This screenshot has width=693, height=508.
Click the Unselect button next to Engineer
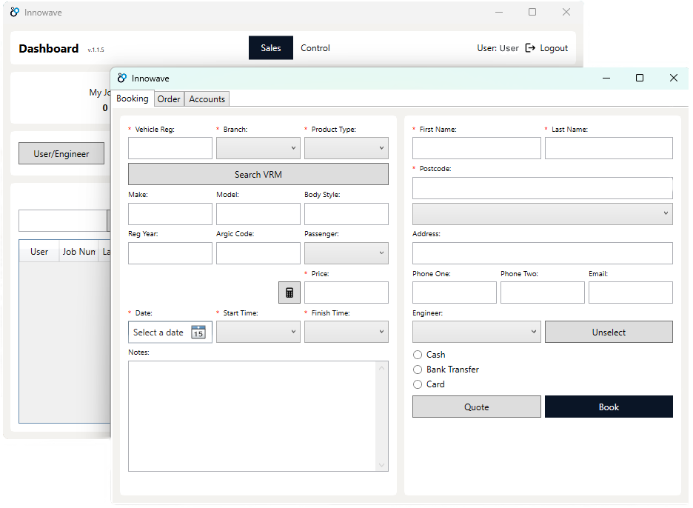point(609,331)
